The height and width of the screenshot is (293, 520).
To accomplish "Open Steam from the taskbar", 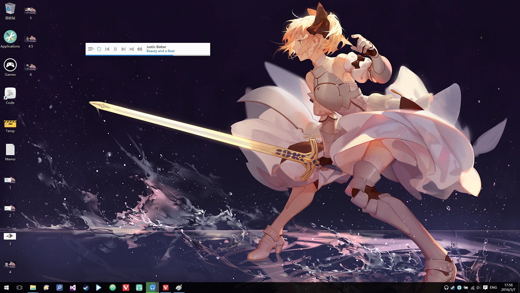I will [x=86, y=288].
